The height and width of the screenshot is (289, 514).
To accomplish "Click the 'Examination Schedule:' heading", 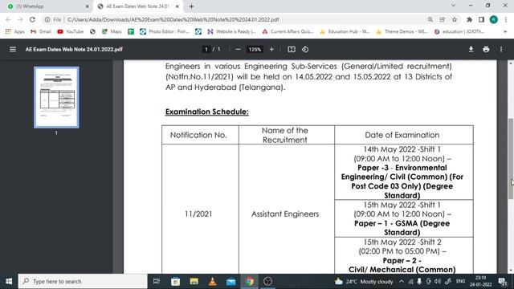I will 207,112.
